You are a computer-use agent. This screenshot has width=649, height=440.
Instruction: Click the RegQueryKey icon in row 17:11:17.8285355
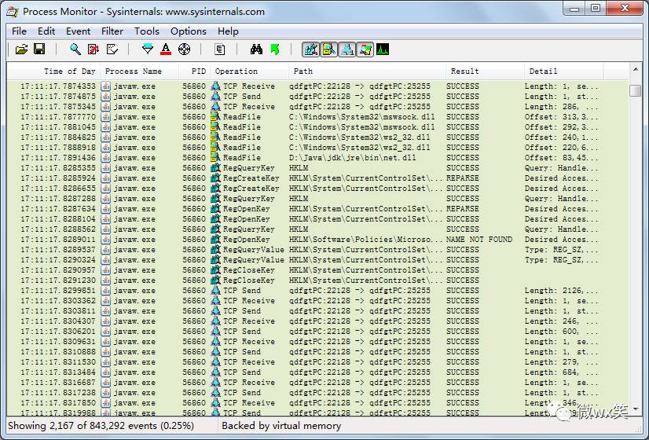tap(215, 168)
